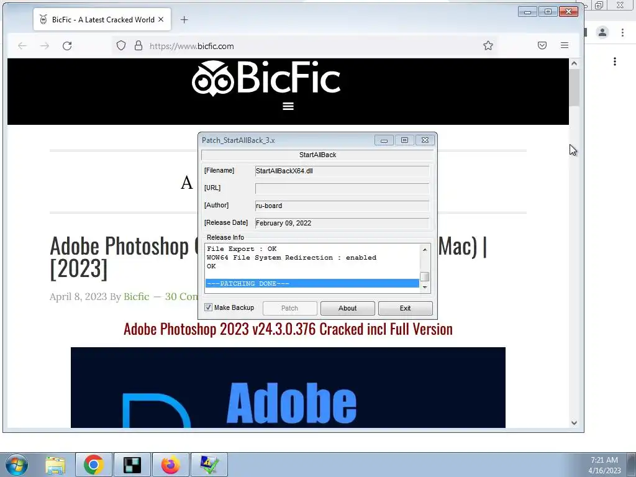Open the checkered square taskbar app
The width and height of the screenshot is (636, 477).
[132, 465]
